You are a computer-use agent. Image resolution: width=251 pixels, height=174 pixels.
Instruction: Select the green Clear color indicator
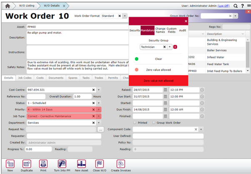[x=136, y=59]
